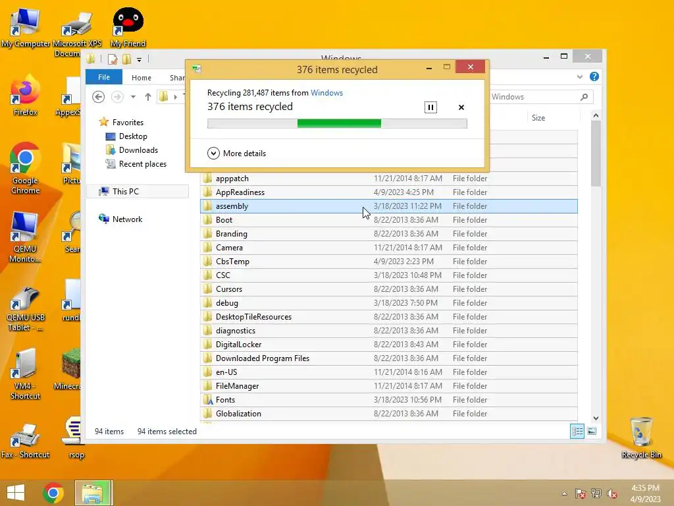The image size is (674, 506).
Task: Click the Properties quick access toolbar icon
Action: pyautogui.click(x=112, y=59)
